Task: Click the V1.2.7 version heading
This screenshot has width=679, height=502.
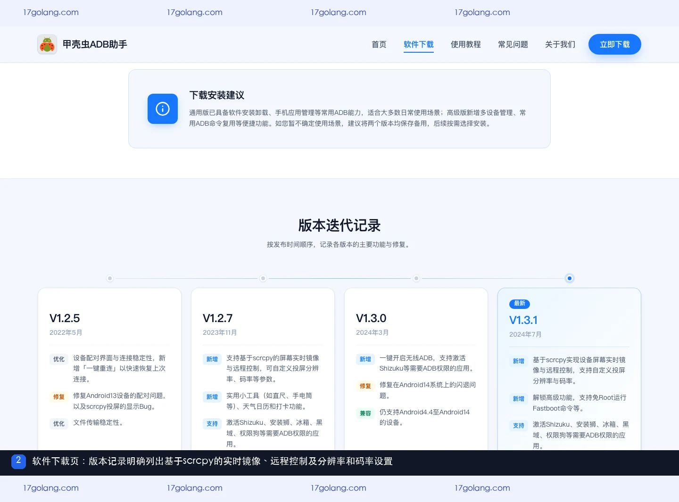Action: point(218,318)
